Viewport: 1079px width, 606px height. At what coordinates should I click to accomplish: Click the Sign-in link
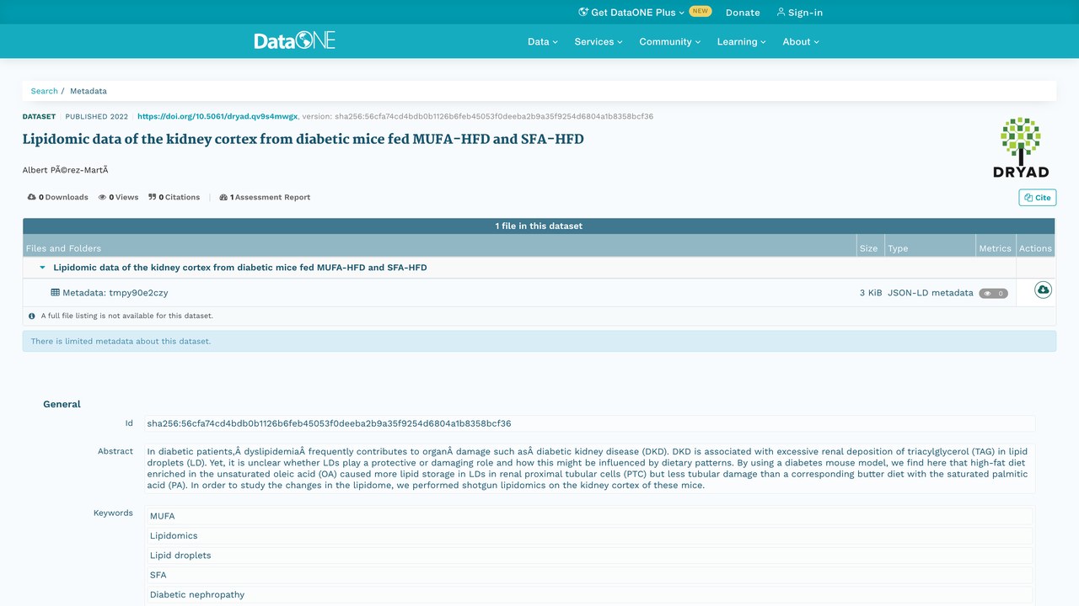tap(800, 13)
